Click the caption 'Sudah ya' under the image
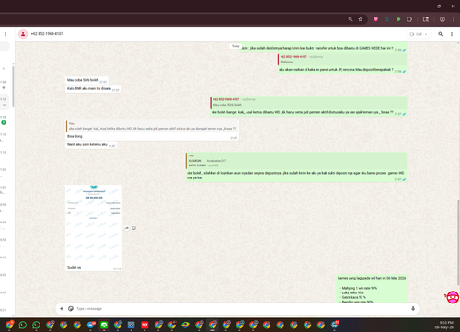This screenshot has height=332, width=460. click(x=75, y=268)
